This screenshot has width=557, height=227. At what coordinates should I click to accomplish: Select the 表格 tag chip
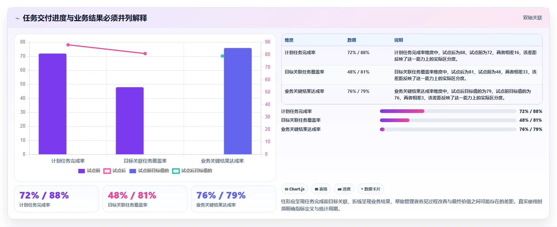[x=321, y=189]
